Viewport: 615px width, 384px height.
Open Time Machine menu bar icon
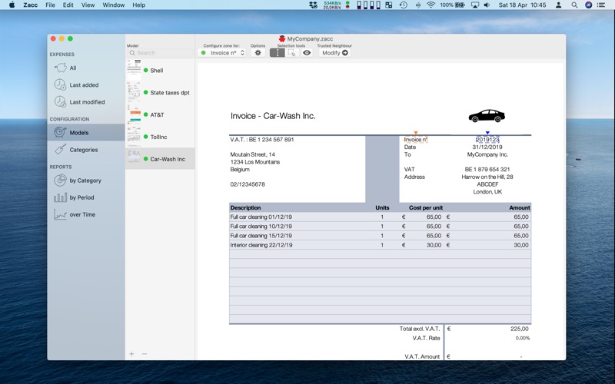pyautogui.click(x=403, y=5)
